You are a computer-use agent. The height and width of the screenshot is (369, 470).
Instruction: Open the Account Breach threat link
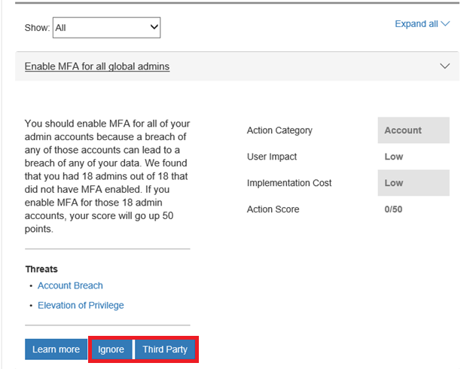(70, 285)
